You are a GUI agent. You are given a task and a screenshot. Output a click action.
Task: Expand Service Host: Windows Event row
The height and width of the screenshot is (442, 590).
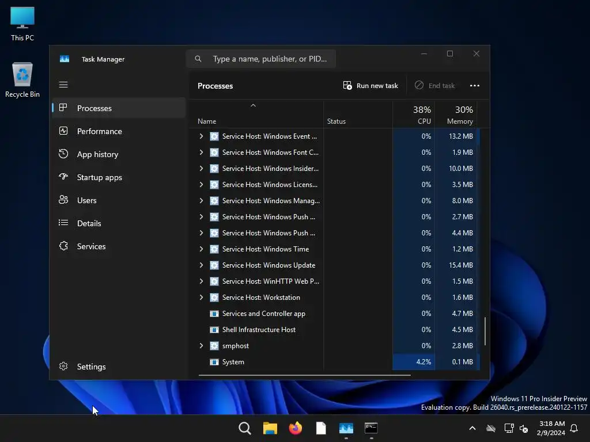point(201,136)
